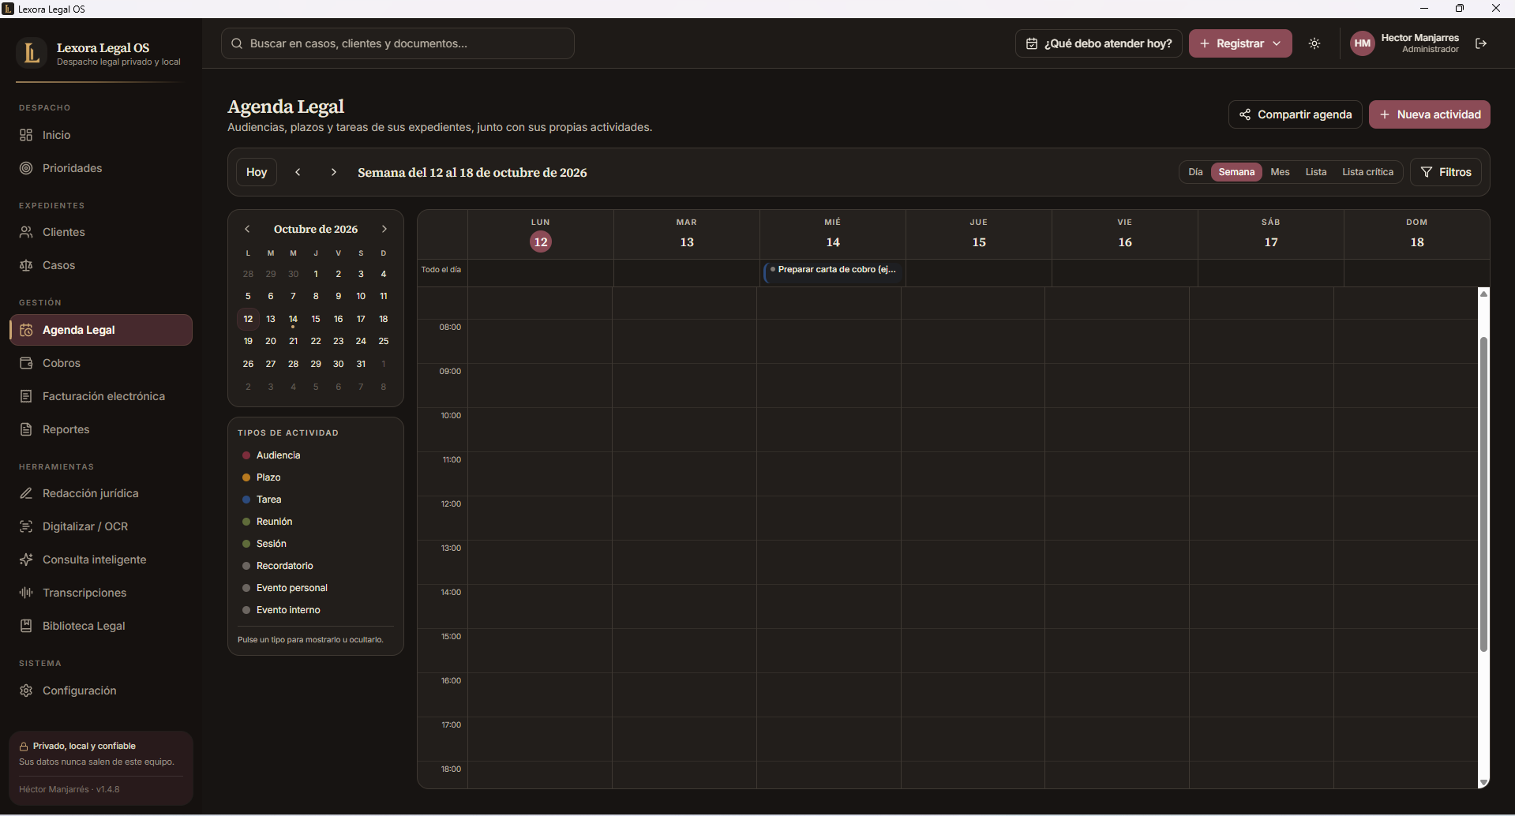Open Consulta inteligente tool
Image resolution: width=1515 pixels, height=816 pixels.
[x=100, y=560]
